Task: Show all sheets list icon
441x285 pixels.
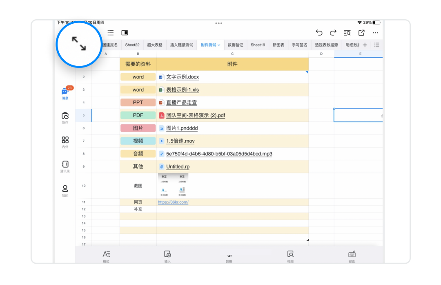Action: click(377, 45)
